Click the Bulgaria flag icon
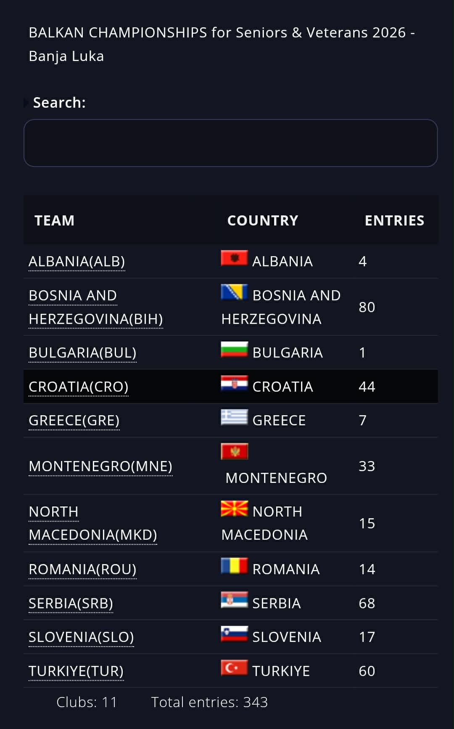Screen dimensions: 454x729 point(234,350)
